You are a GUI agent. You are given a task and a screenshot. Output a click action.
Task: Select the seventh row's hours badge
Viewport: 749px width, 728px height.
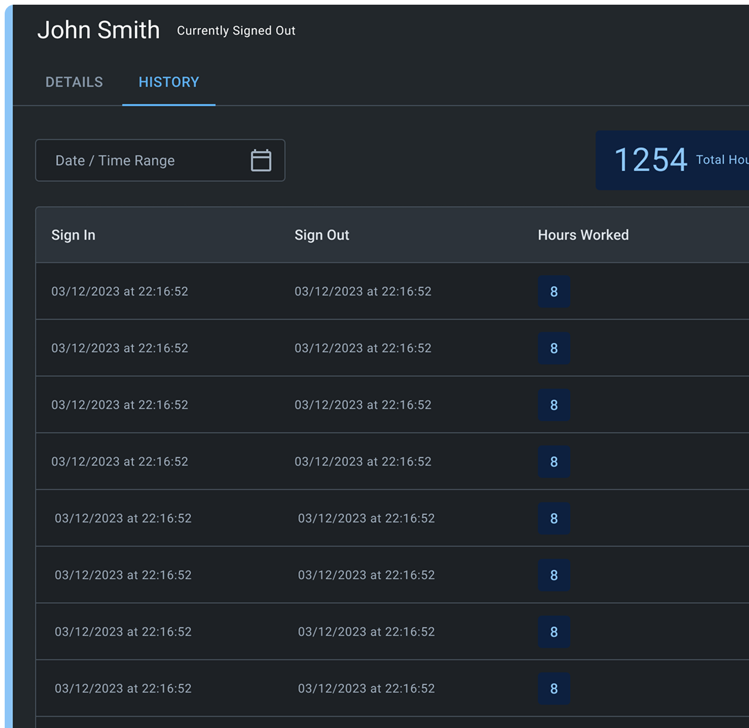click(x=553, y=632)
